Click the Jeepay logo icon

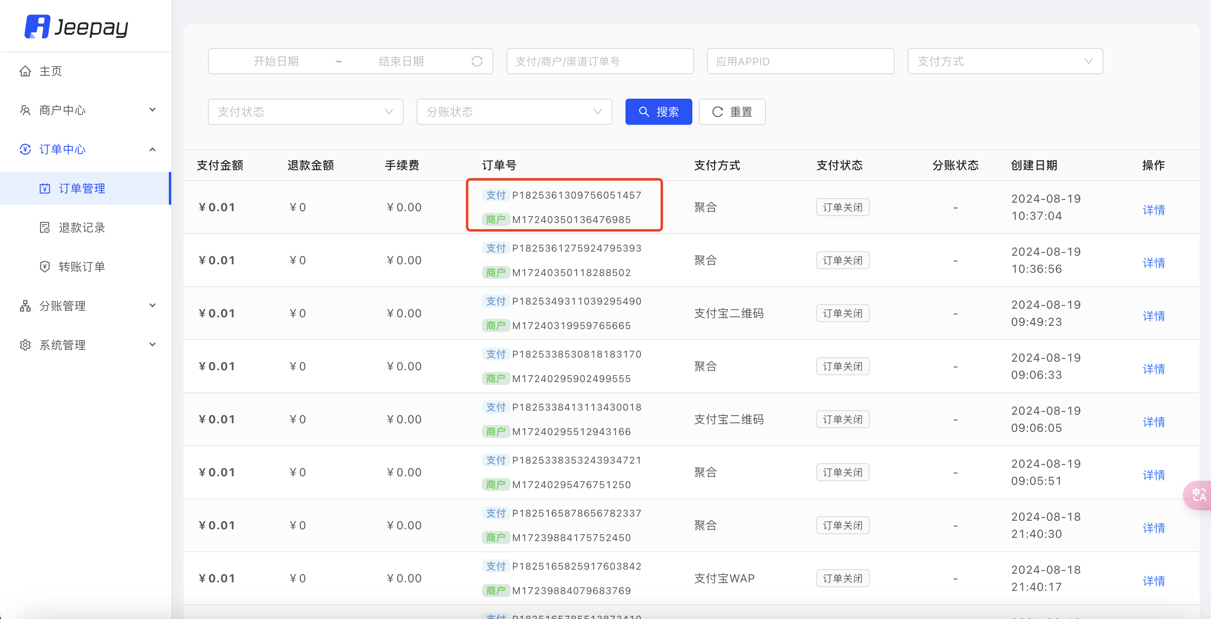tap(37, 27)
